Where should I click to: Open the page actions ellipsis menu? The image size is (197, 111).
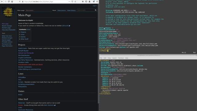[69, 2]
